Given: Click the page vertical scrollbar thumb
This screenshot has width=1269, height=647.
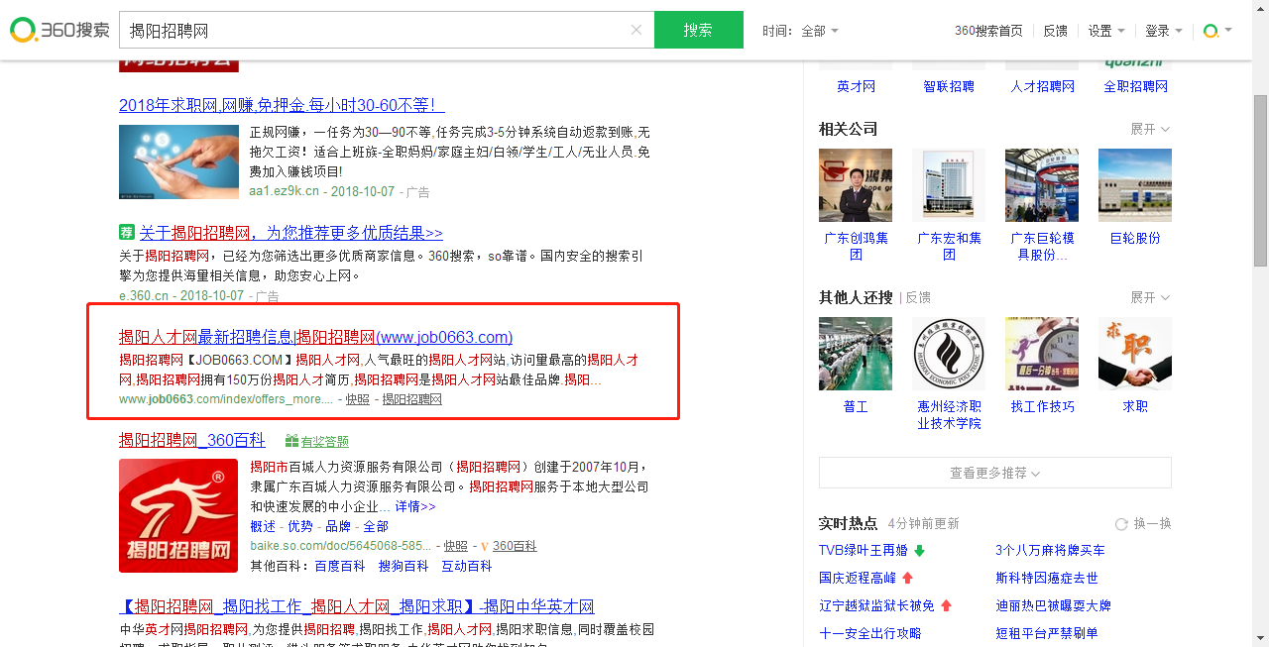Looking at the screenshot, I should point(1260,180).
